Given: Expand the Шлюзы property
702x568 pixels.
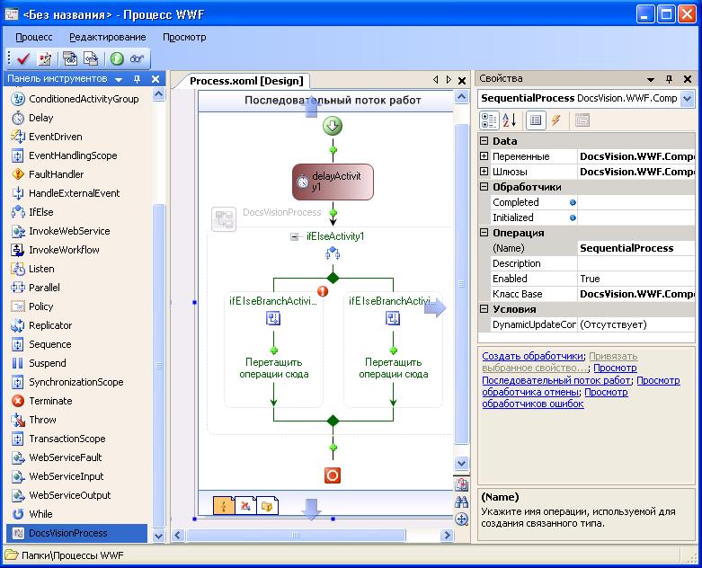Looking at the screenshot, I should point(484,172).
